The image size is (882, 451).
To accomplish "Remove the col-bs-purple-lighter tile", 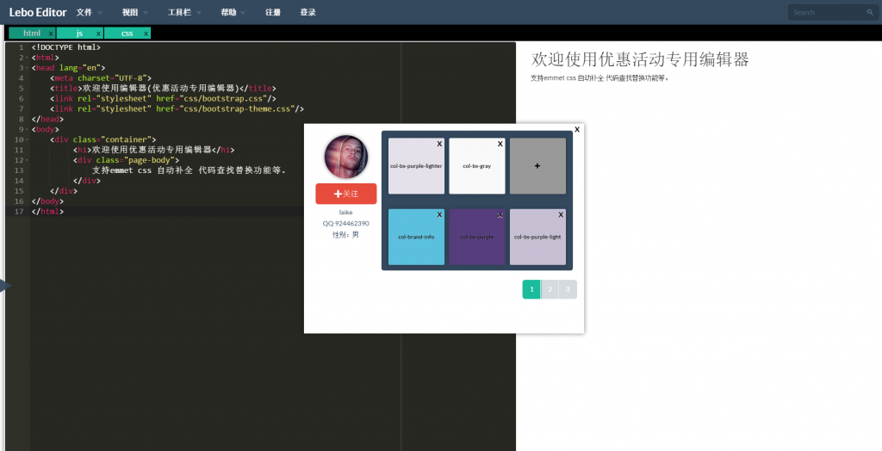I will (x=439, y=144).
